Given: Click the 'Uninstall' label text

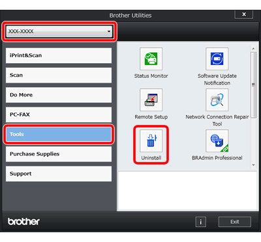Looking at the screenshot, I should pos(151,158).
